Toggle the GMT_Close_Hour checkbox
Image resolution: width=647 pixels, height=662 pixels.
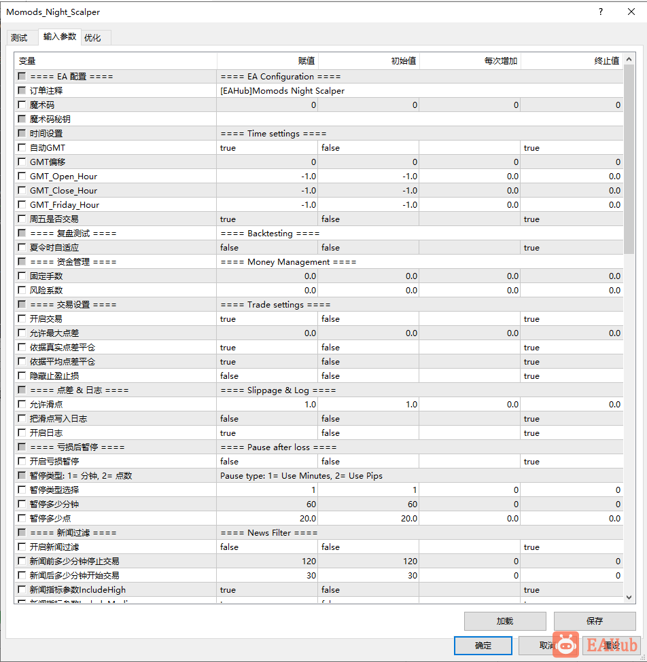pyautogui.click(x=22, y=190)
